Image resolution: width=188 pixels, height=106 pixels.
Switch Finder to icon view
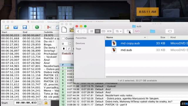[x=92, y=31]
